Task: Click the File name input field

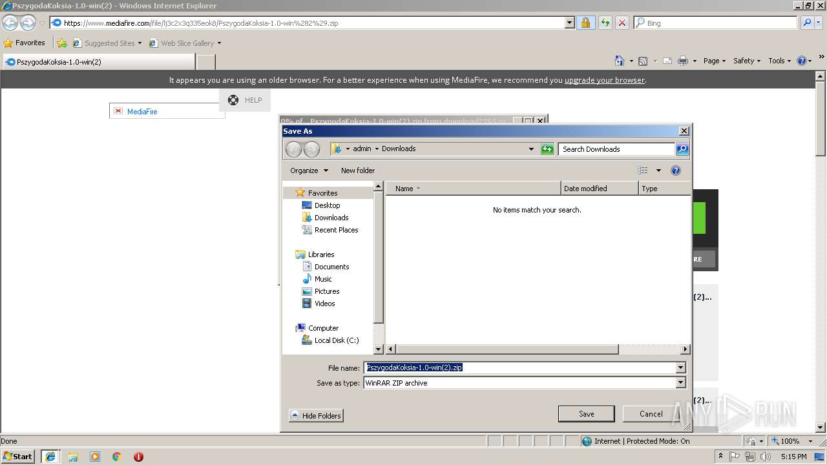Action: point(519,367)
